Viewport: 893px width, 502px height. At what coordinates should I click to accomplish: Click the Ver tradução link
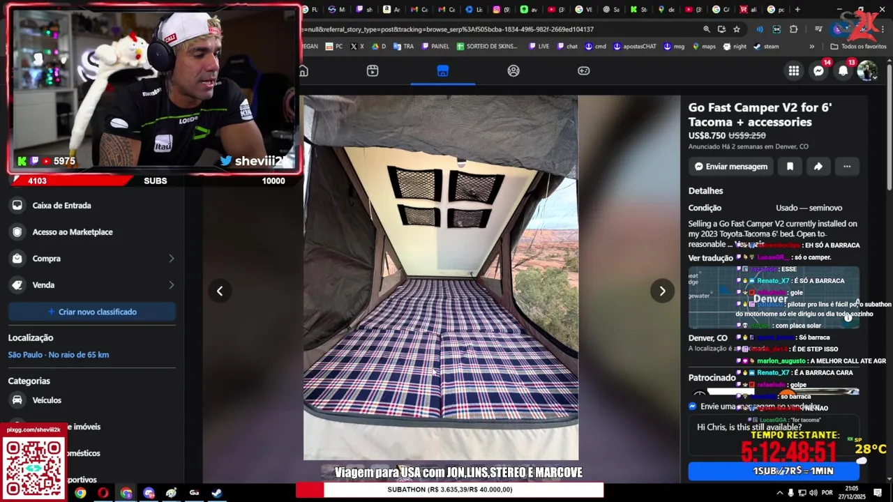(x=711, y=258)
